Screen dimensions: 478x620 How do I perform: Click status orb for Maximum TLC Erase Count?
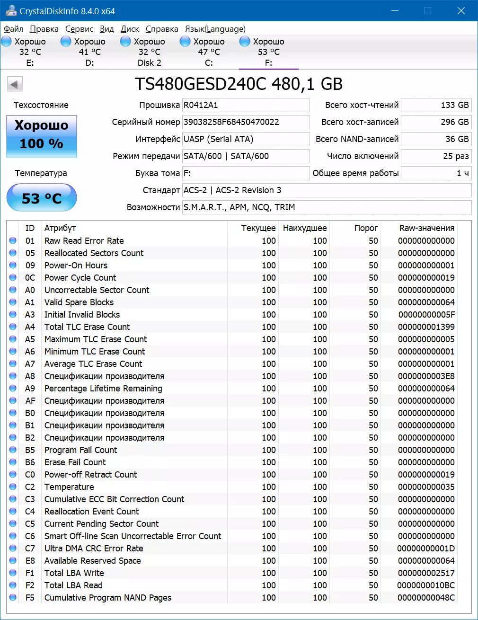tap(13, 339)
